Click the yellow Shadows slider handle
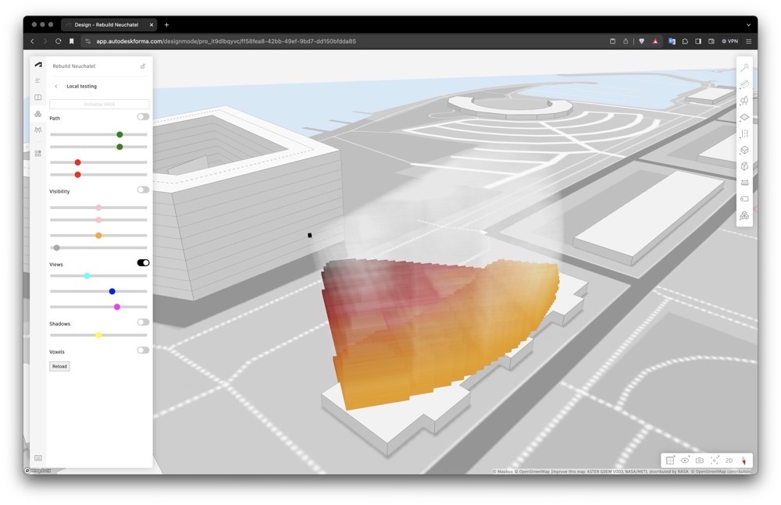The image size is (781, 505). click(98, 336)
